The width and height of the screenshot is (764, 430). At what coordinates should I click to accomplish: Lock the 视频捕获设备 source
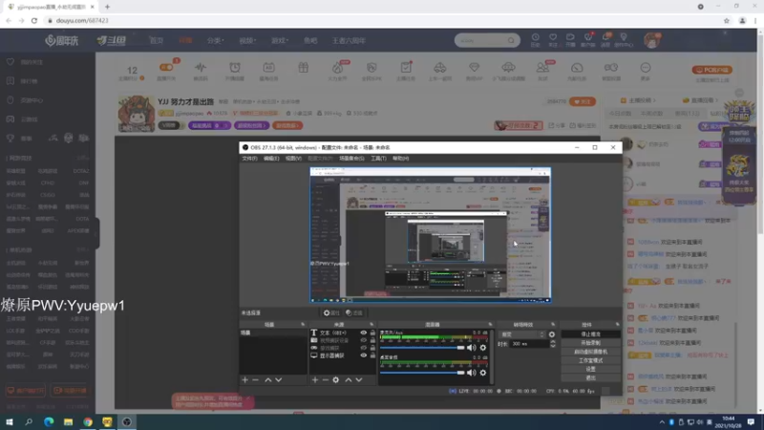click(372, 340)
